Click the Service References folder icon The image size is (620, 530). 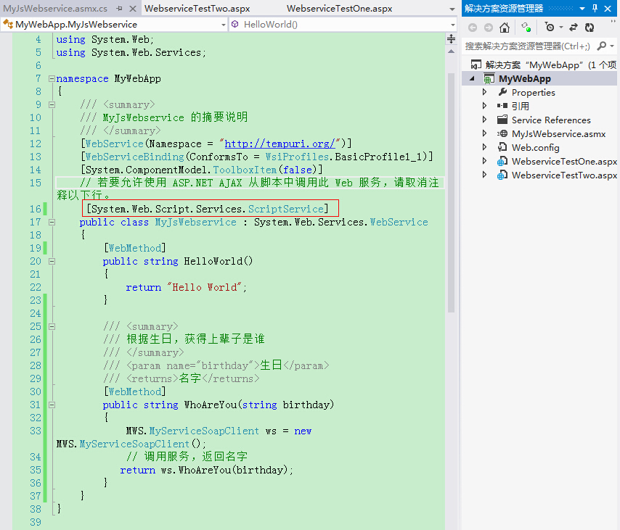502,120
